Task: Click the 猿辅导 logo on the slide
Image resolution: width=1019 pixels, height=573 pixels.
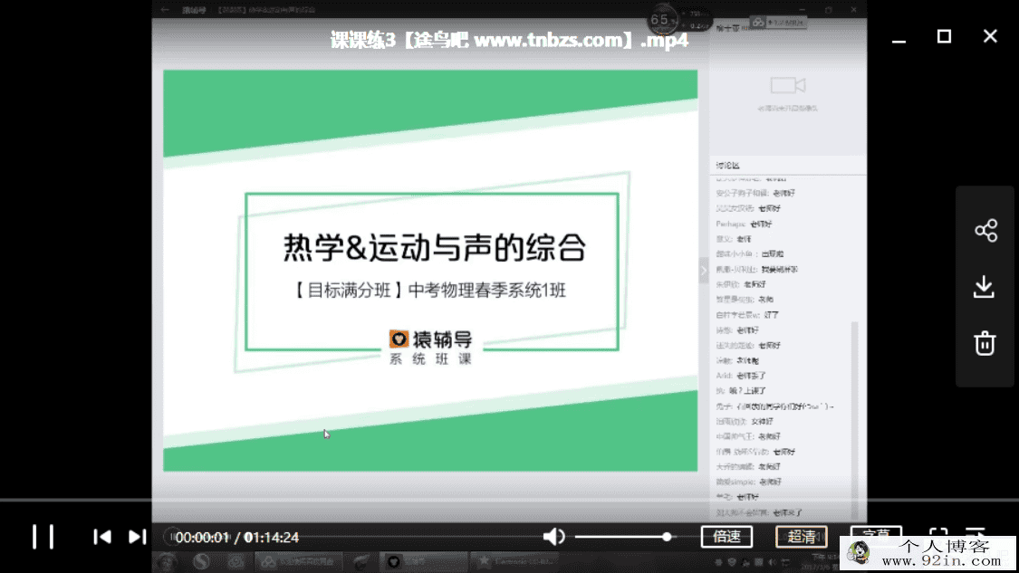Action: click(431, 339)
